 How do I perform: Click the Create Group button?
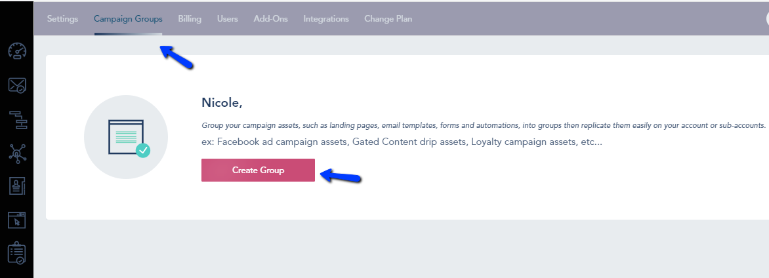point(258,170)
